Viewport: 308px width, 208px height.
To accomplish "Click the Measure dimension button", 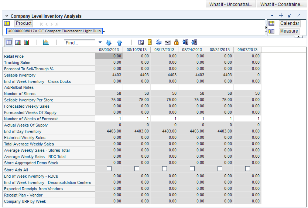I will [x=289, y=31].
